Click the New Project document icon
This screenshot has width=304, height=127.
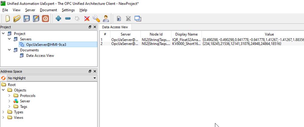point(8,19)
